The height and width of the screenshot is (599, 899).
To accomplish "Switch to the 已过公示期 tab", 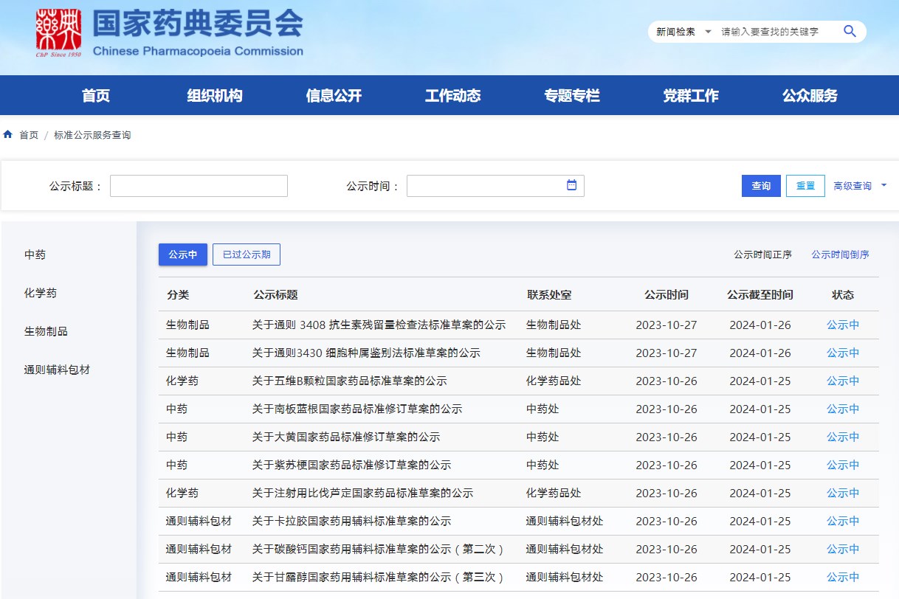I will tap(246, 255).
